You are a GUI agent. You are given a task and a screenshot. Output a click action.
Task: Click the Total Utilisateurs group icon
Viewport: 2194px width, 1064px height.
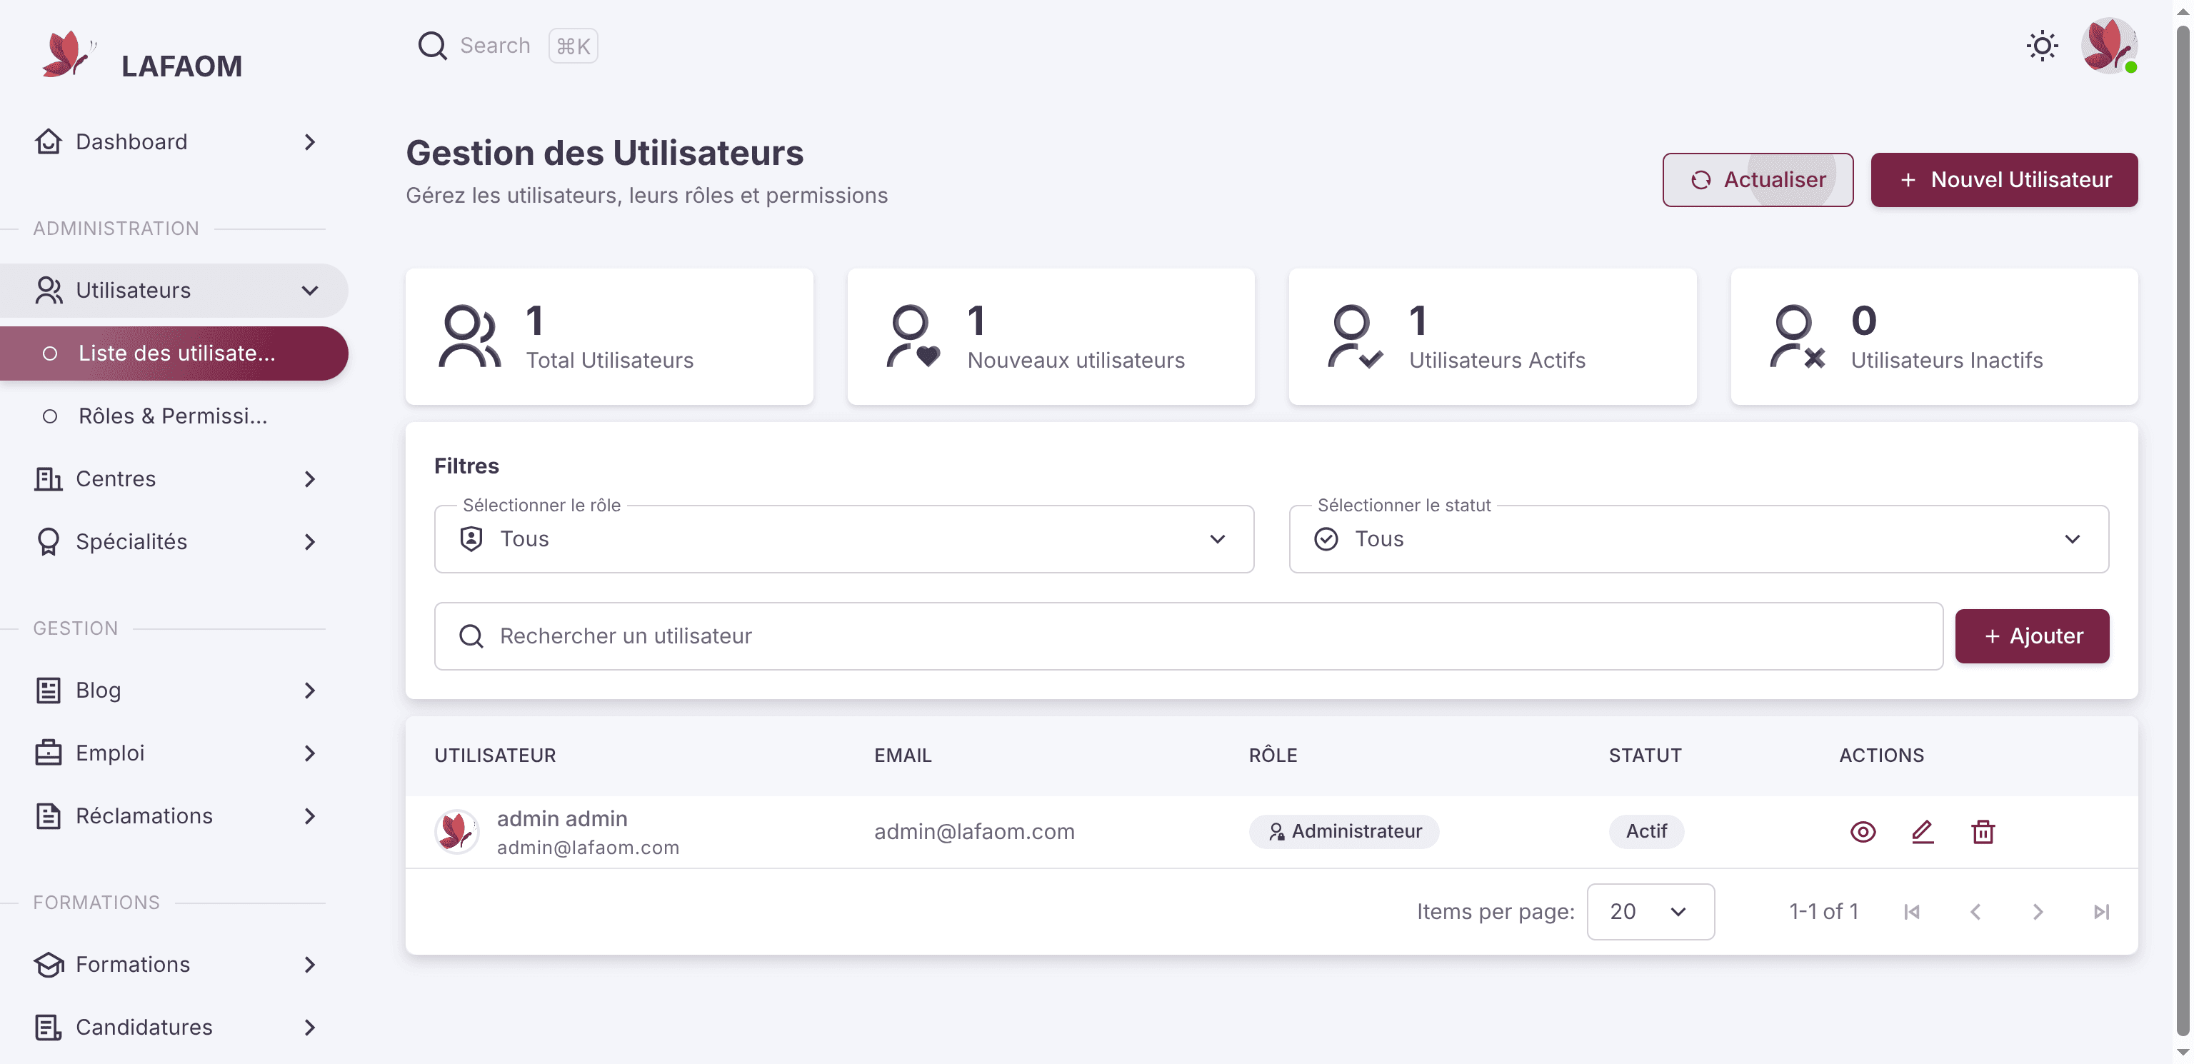(469, 336)
